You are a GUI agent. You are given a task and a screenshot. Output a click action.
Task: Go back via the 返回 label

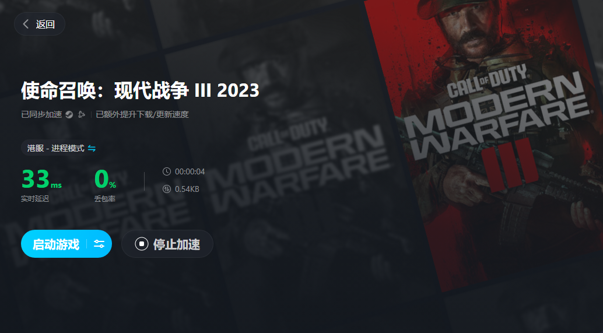45,24
